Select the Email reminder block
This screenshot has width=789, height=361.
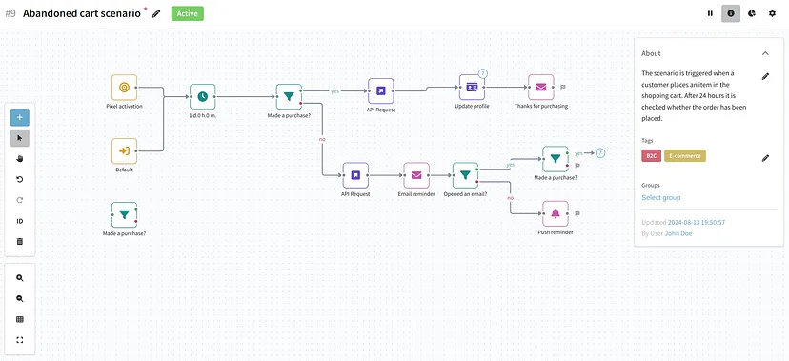point(416,175)
